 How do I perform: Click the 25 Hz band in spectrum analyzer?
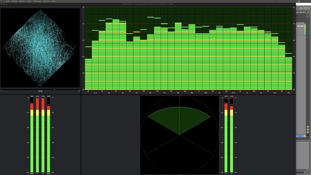point(88,74)
